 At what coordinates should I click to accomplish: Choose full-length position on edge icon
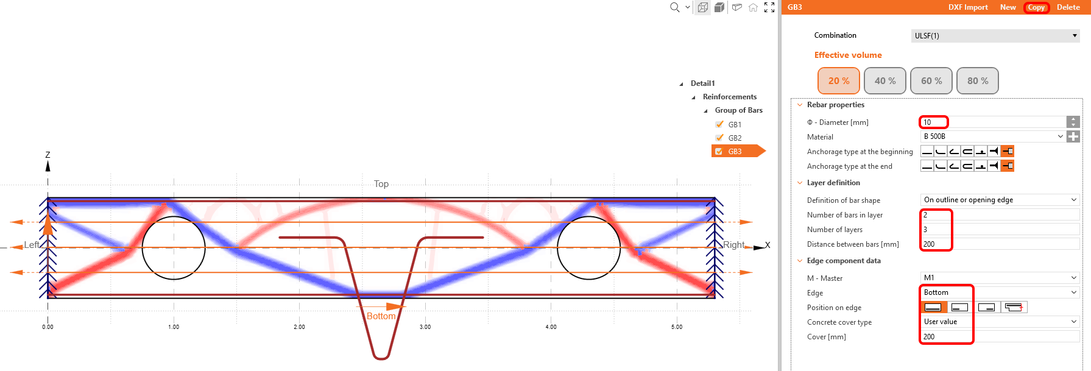(x=933, y=307)
